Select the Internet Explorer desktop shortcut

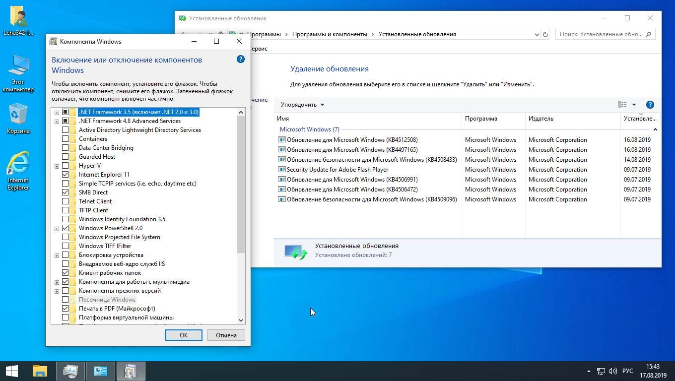click(x=18, y=171)
